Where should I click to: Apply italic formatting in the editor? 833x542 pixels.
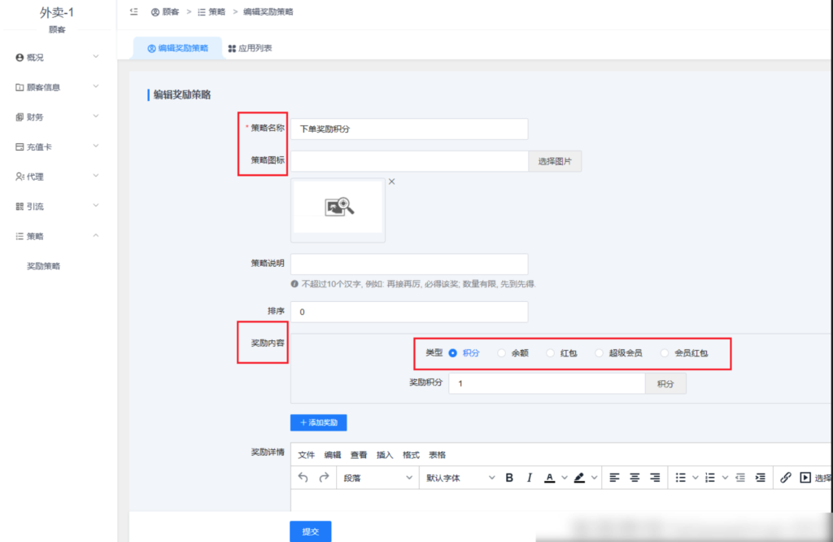529,478
